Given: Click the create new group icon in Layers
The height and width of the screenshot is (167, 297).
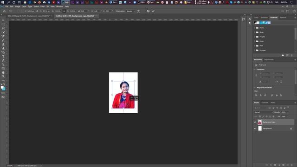Looking at the screenshot, I should click(x=284, y=165).
